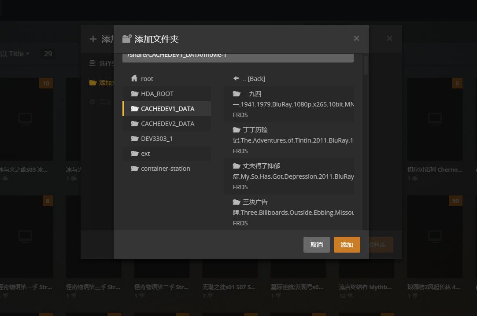Screen dimensions: 477x316
Task: Navigate into CACHEDEV2_DATA folder
Action: click(x=169, y=124)
